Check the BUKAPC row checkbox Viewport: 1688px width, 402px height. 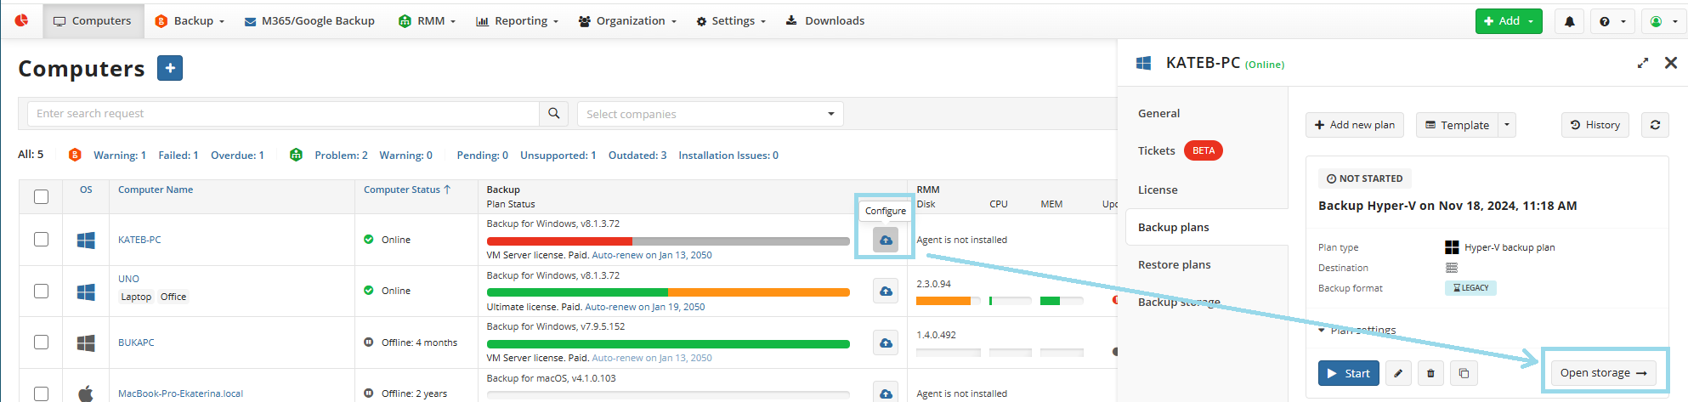point(41,342)
